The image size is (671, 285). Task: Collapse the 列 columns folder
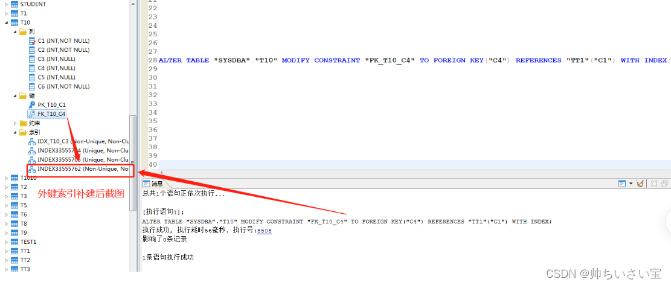(16, 31)
